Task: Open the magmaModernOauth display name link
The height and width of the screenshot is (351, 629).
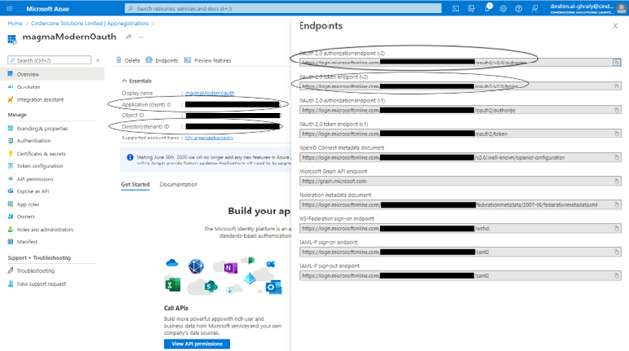Action: 209,93
